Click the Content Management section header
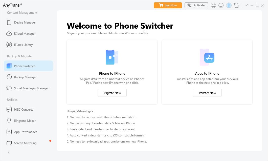This screenshot has width=268, height=161. click(22, 13)
